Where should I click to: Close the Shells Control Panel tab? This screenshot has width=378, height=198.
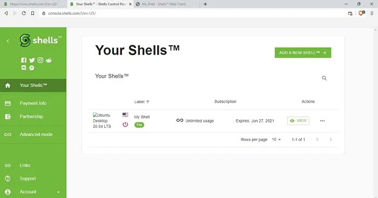coord(130,4)
